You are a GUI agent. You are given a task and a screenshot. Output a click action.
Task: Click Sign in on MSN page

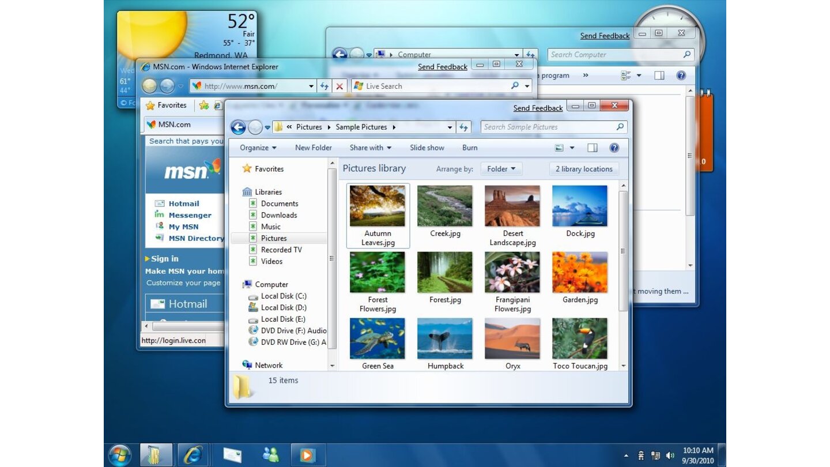click(x=165, y=259)
